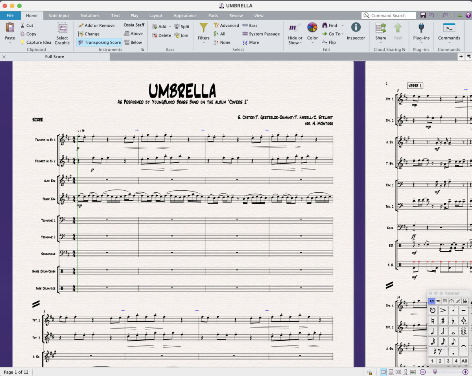Click the zoom slider handle in the status bar

tap(435, 372)
